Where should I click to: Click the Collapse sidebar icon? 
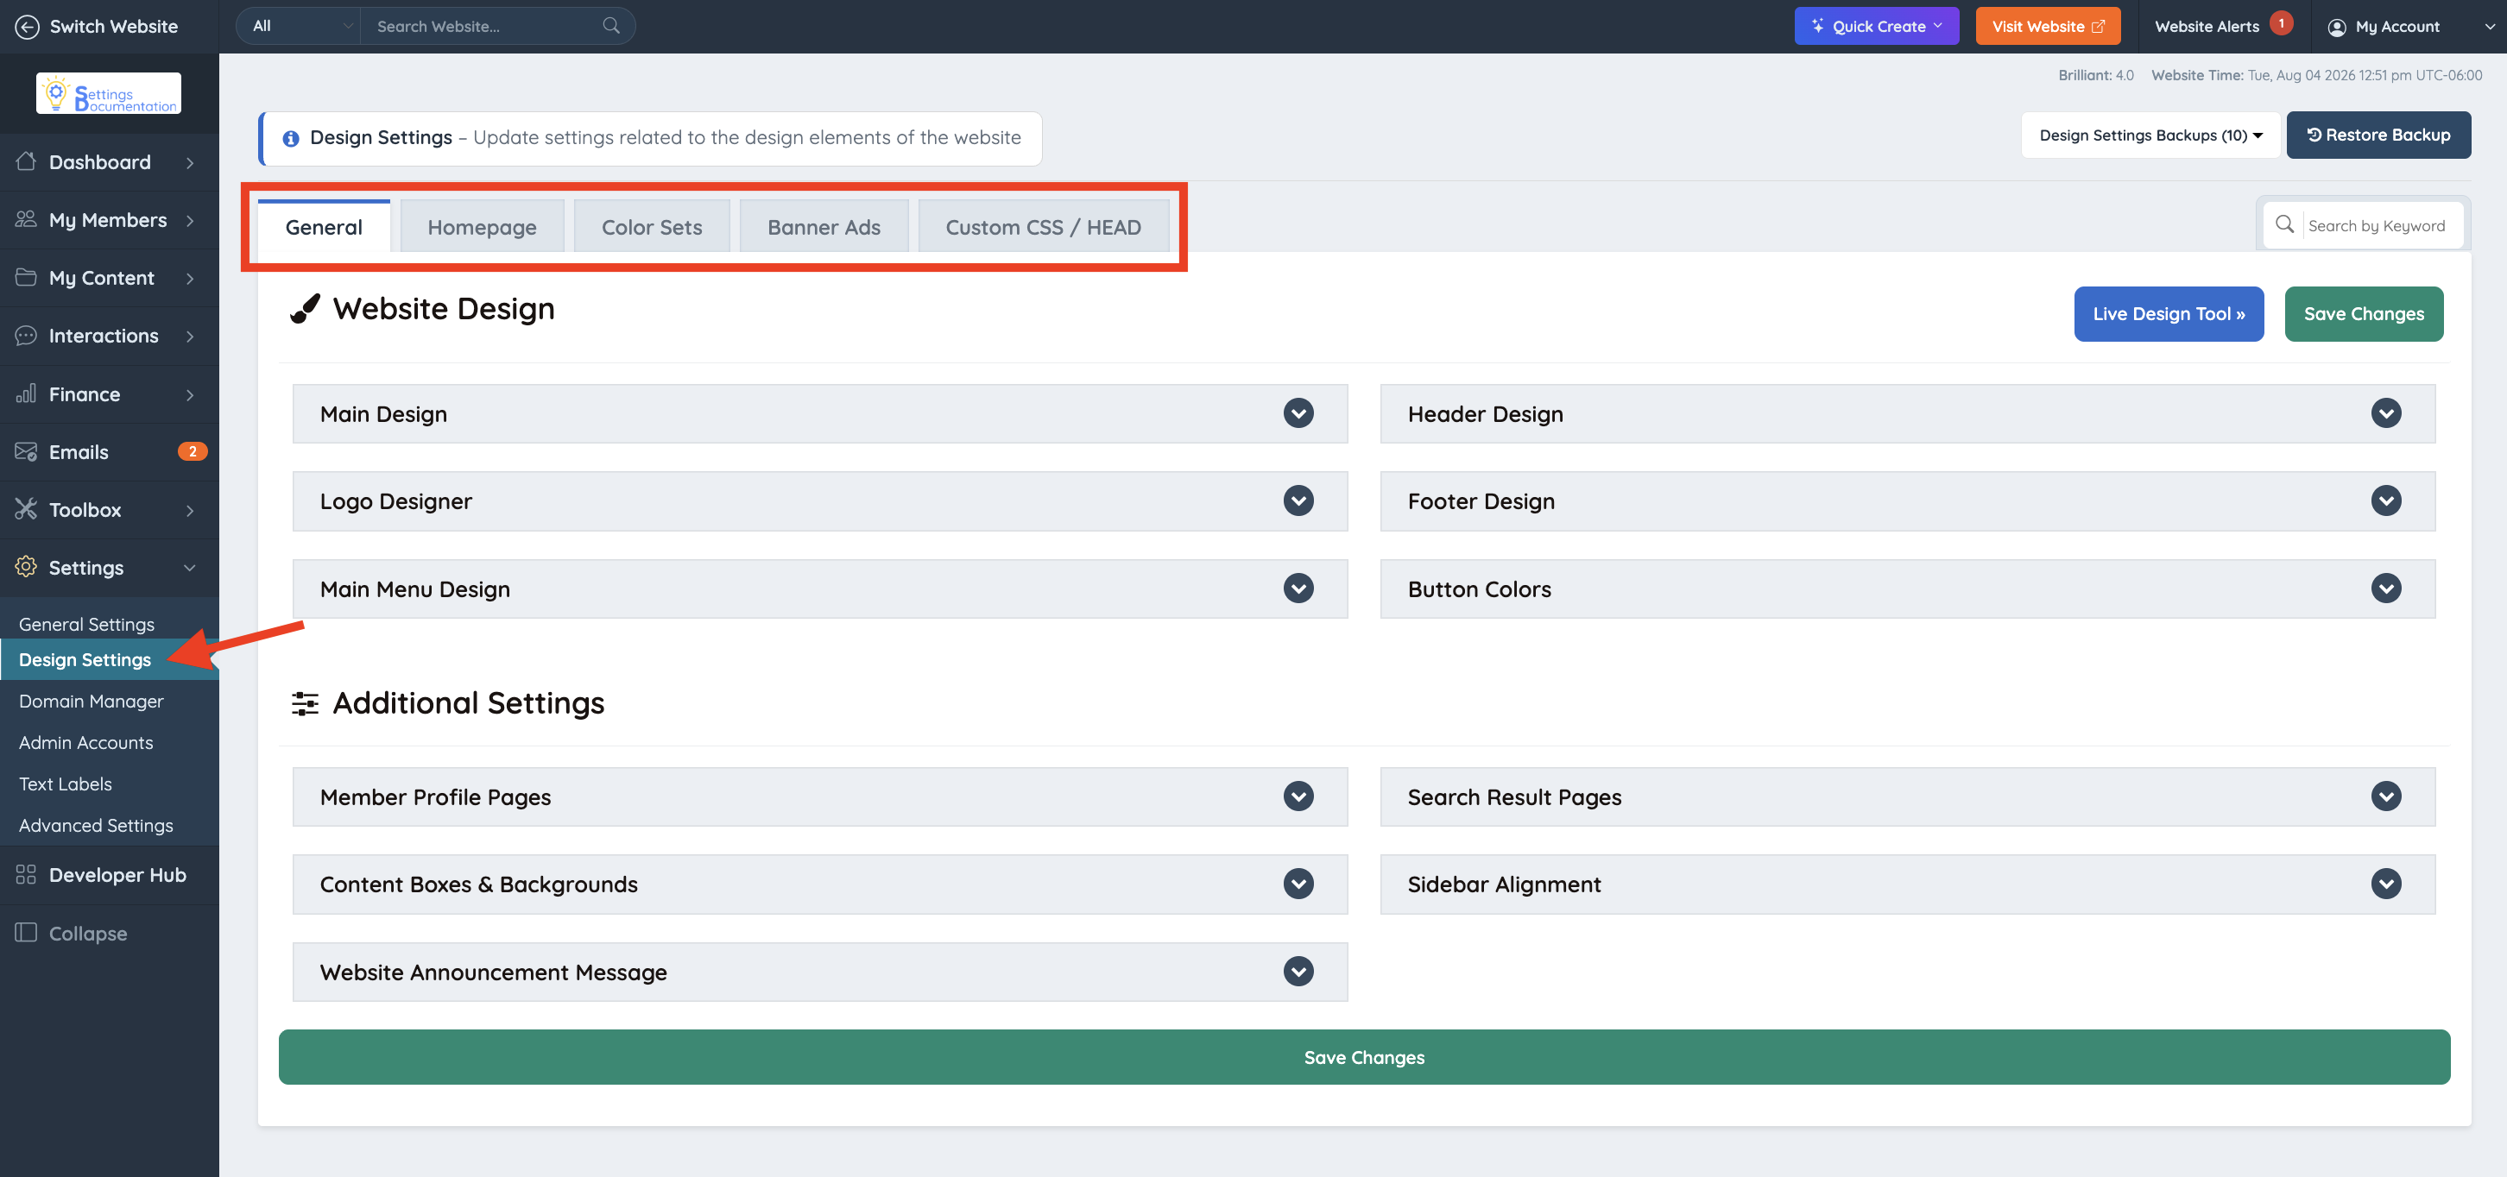coord(26,933)
